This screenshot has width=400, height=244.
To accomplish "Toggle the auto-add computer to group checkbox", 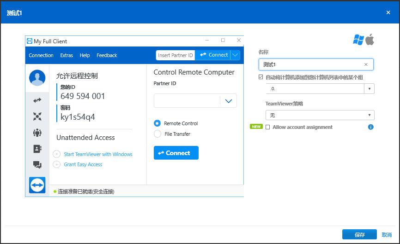I will tap(261, 77).
